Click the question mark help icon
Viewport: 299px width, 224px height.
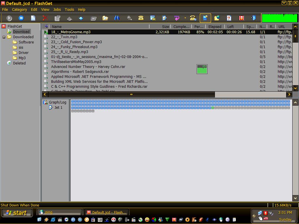[229, 18]
